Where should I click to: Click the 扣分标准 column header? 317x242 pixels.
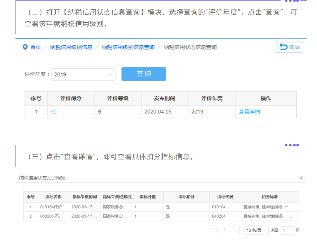[270, 197]
